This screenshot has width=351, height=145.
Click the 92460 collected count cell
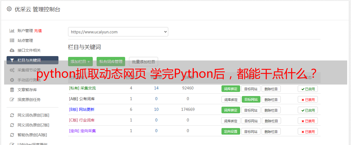[x=188, y=88]
